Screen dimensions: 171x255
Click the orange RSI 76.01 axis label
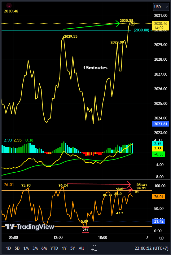point(158,197)
